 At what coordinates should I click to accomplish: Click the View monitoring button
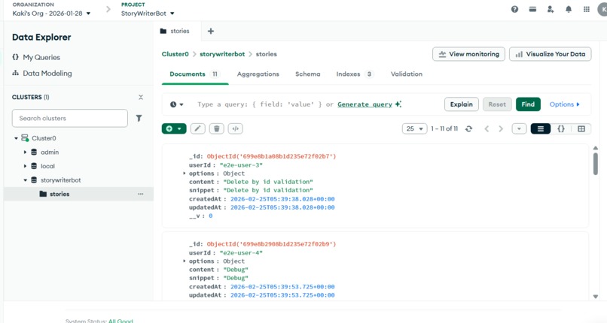tap(468, 54)
